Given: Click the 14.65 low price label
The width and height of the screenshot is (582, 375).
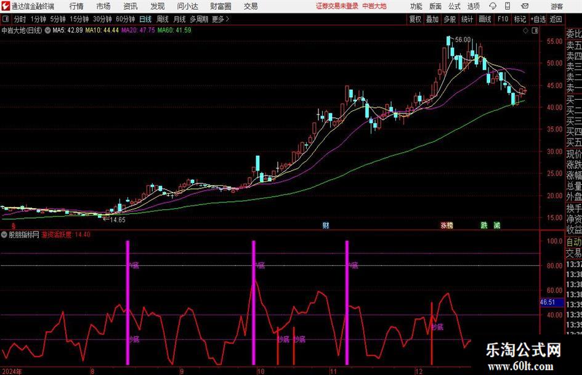Looking at the screenshot, I should [x=118, y=220].
